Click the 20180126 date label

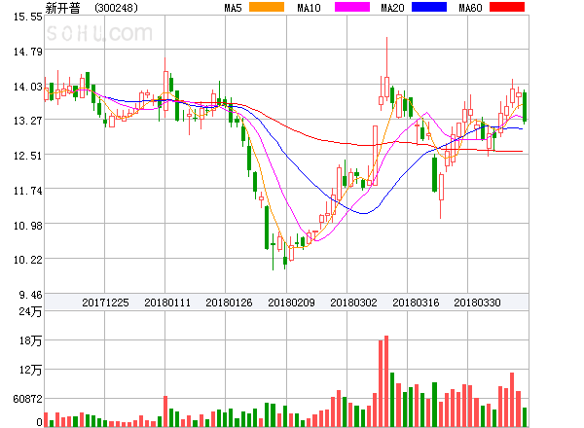[229, 303]
